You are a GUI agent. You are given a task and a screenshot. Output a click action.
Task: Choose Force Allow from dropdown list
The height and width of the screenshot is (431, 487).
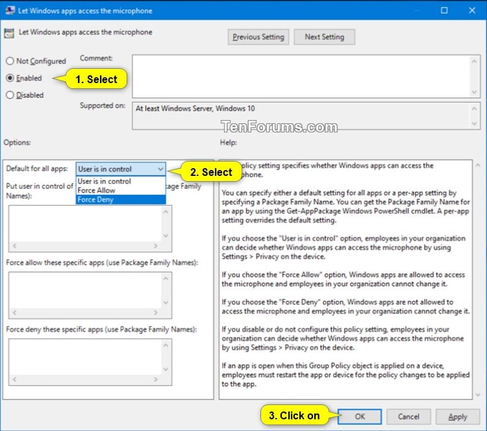click(121, 190)
